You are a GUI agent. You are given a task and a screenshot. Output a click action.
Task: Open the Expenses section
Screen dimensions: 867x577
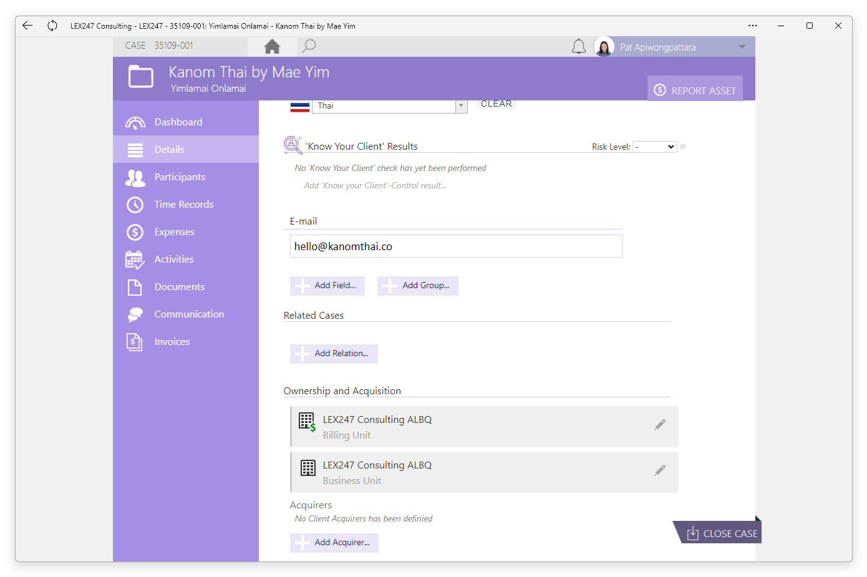(186, 231)
